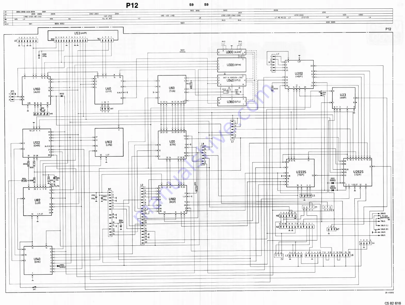
Task: Click the NOT IN VERSION -/05 note
Action: 232,77
